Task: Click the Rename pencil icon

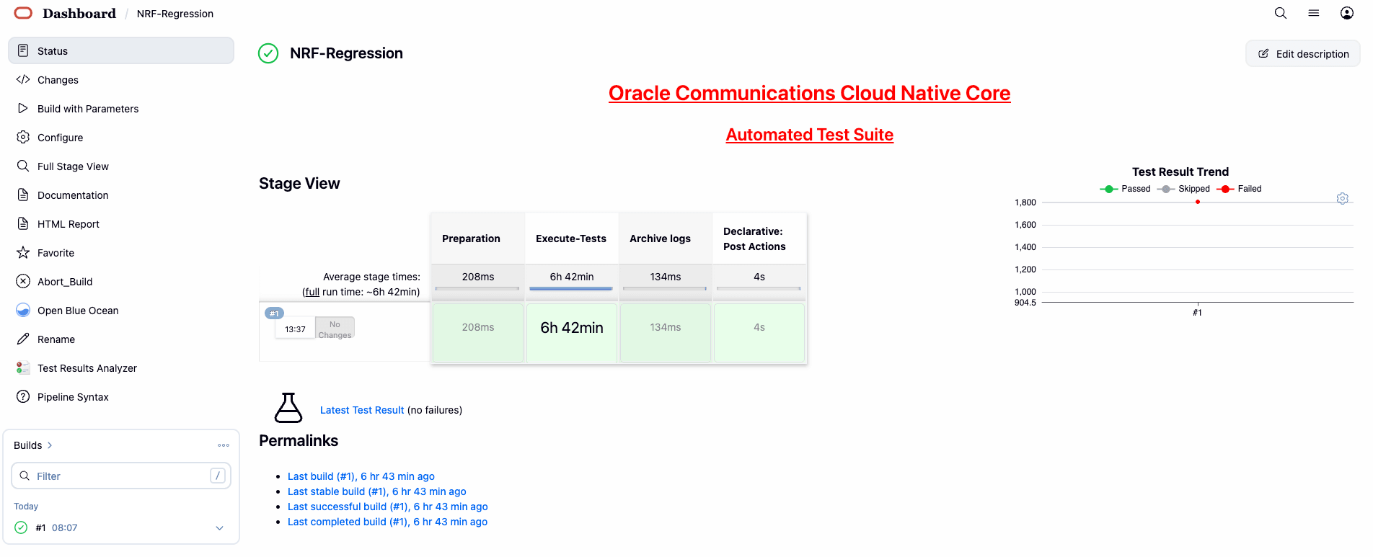Action: (23, 339)
